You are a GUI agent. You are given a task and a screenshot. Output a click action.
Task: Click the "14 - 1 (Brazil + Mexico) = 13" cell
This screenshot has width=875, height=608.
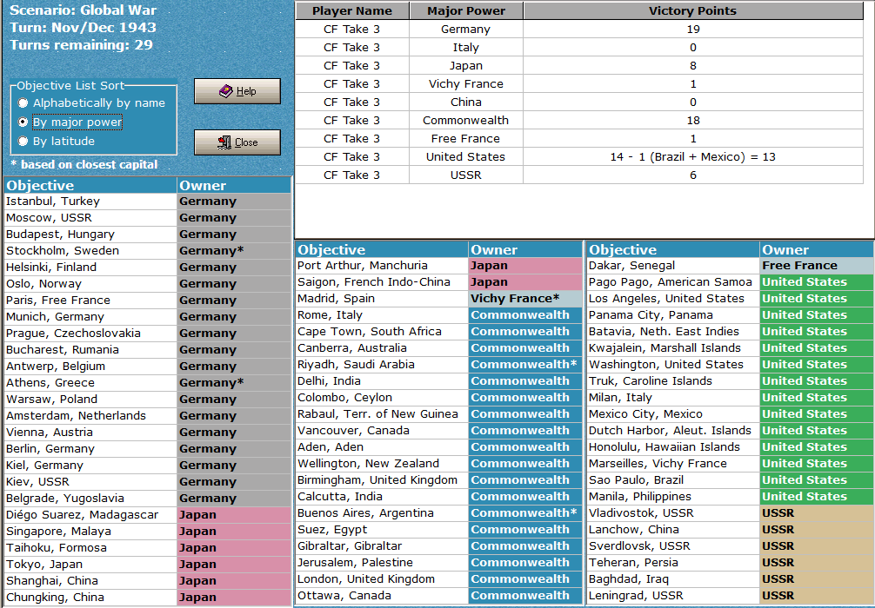click(693, 156)
